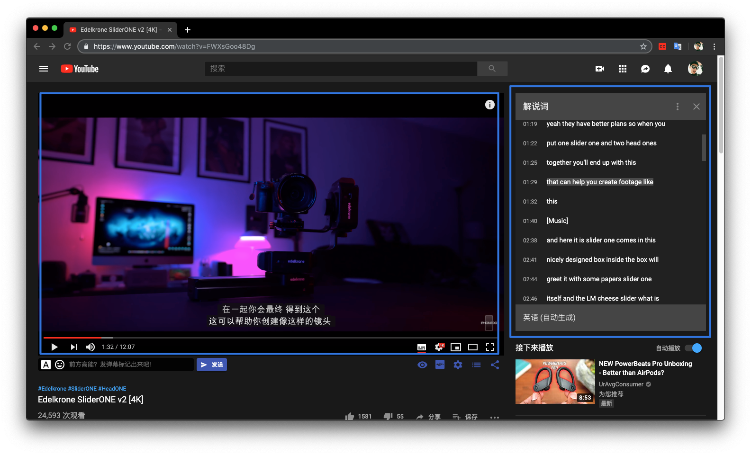Screen dimensions: 751x455
Task: Click the transcript panel scrollbar
Action: point(704,147)
